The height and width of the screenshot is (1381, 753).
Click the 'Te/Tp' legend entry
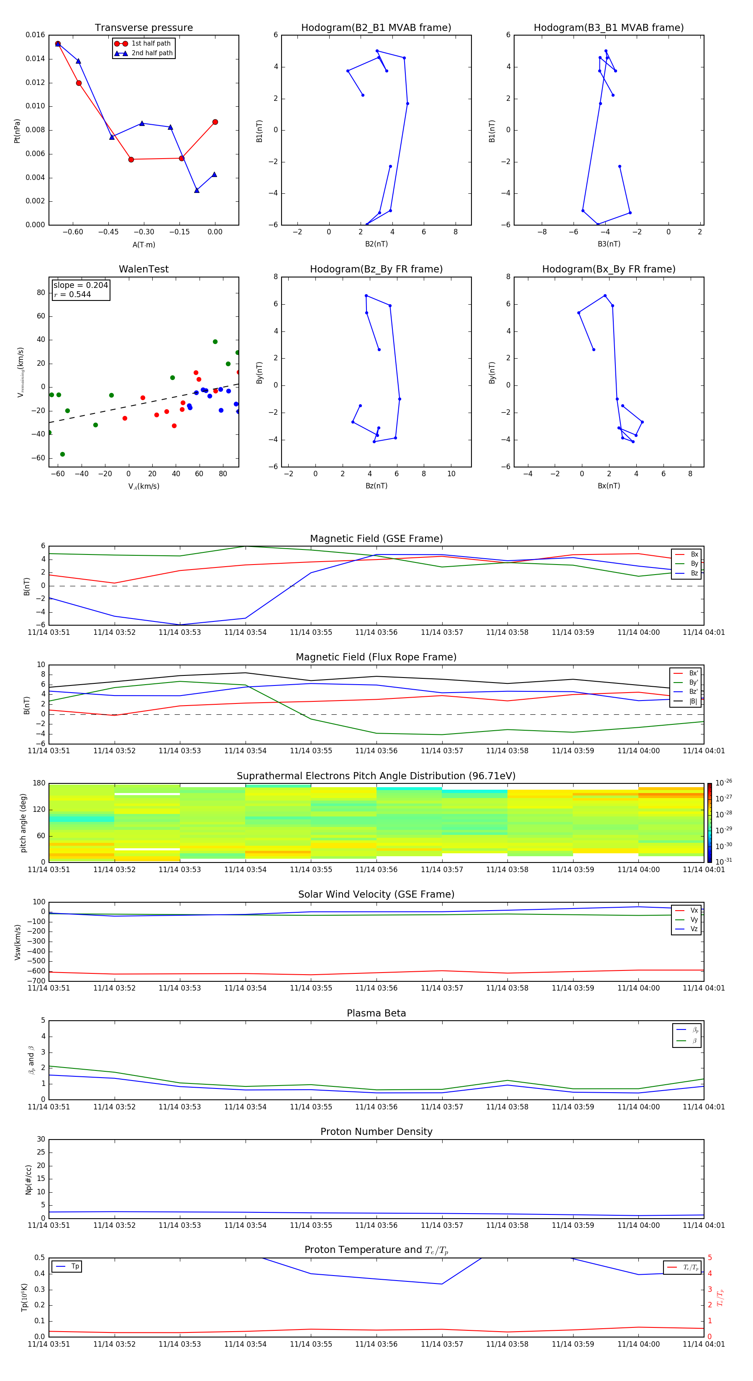coord(683,1267)
